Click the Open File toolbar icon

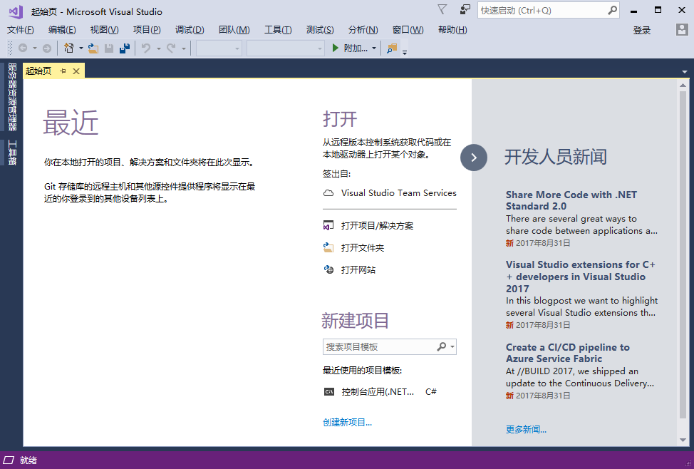pos(93,48)
